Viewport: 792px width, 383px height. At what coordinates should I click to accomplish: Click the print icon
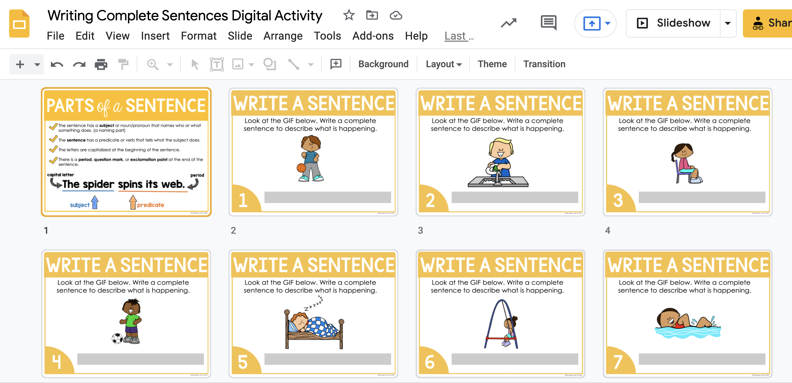click(101, 64)
